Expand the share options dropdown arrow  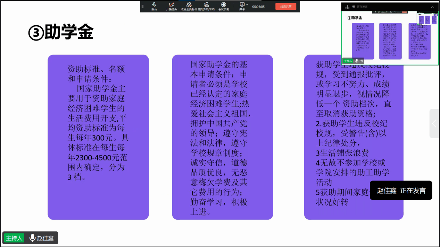pos(247,5)
